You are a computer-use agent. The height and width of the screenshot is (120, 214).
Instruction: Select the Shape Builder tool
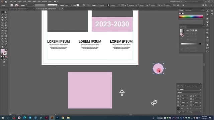(x=2, y=33)
